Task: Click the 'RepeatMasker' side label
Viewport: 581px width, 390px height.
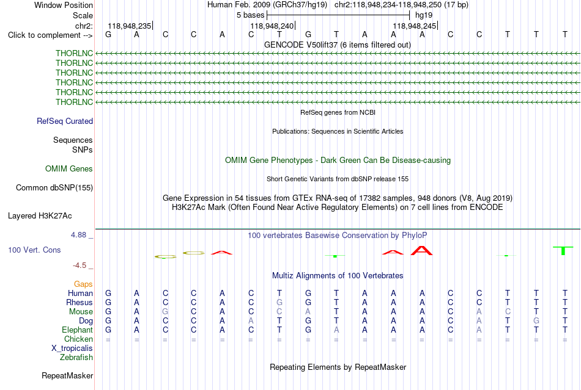Action: (67, 376)
